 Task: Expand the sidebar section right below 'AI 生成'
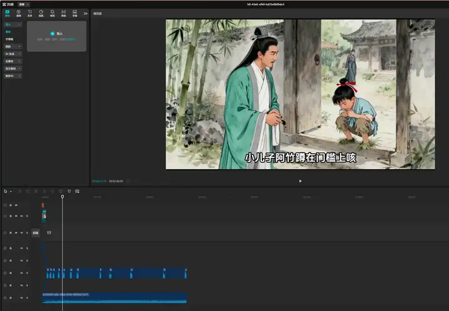click(13, 61)
